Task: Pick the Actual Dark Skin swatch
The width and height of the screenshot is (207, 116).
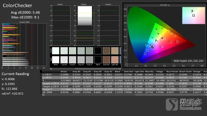Action: (x=106, y=51)
